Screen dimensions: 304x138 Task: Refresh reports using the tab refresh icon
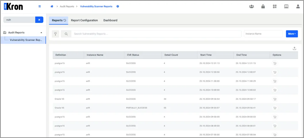coord(65,20)
